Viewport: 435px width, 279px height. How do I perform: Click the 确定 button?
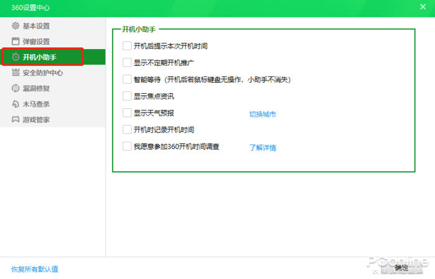click(401, 268)
